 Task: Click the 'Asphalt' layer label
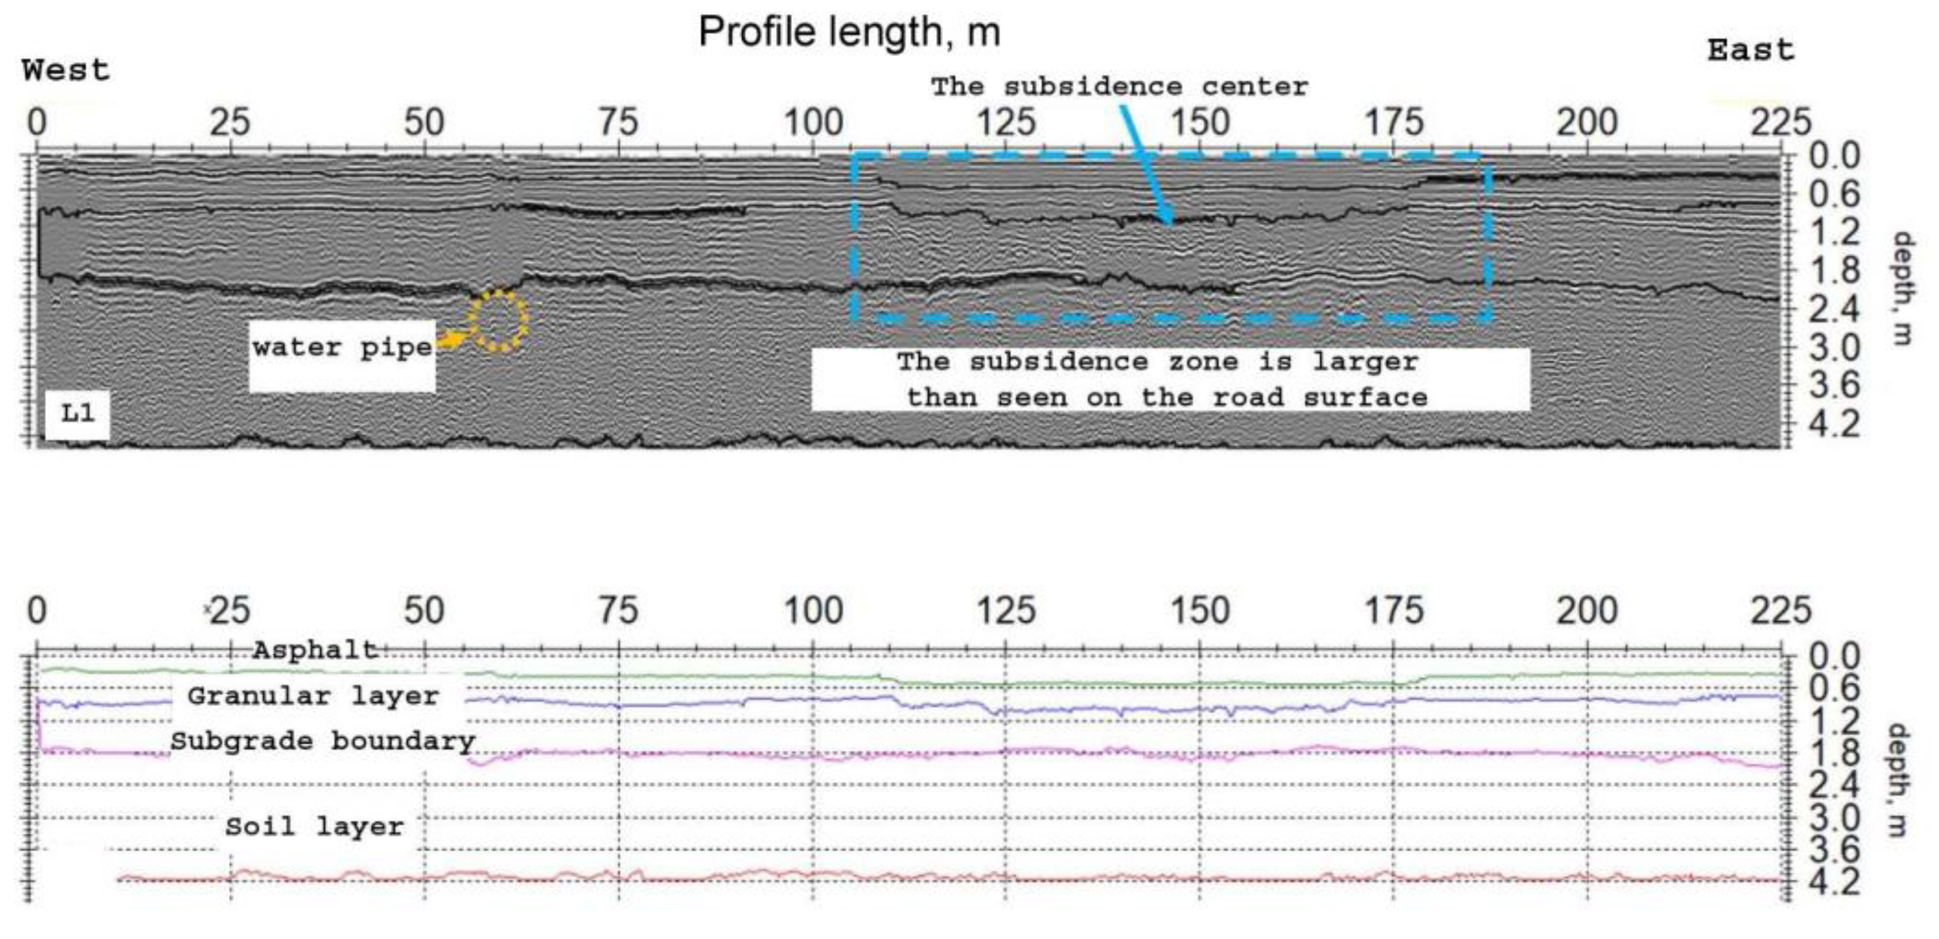tap(315, 650)
